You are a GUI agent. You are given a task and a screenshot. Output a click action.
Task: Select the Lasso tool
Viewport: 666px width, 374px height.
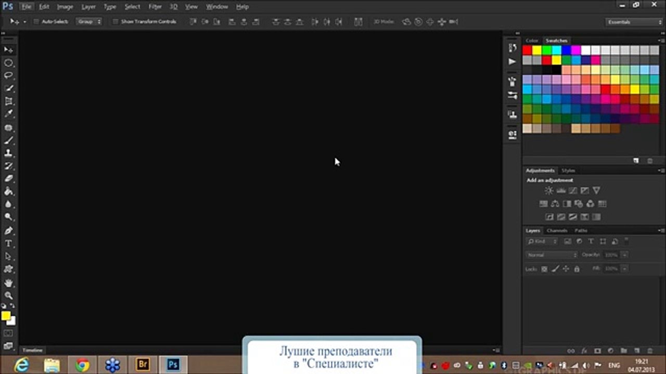pyautogui.click(x=9, y=76)
